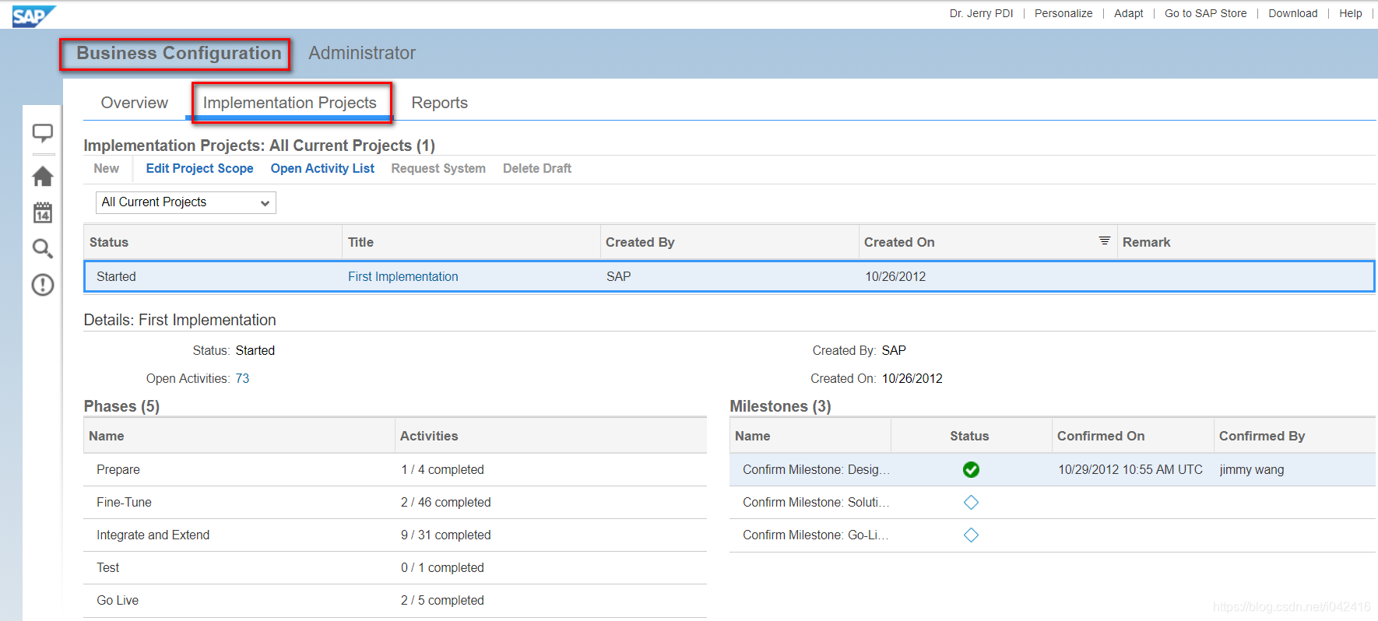Open the calendar icon in sidebar
Screen dimensions: 1378x621
[x=43, y=212]
